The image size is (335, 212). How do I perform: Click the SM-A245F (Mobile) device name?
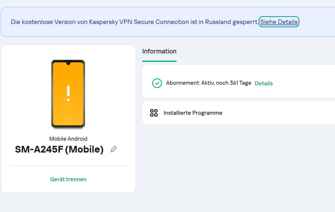tap(59, 149)
